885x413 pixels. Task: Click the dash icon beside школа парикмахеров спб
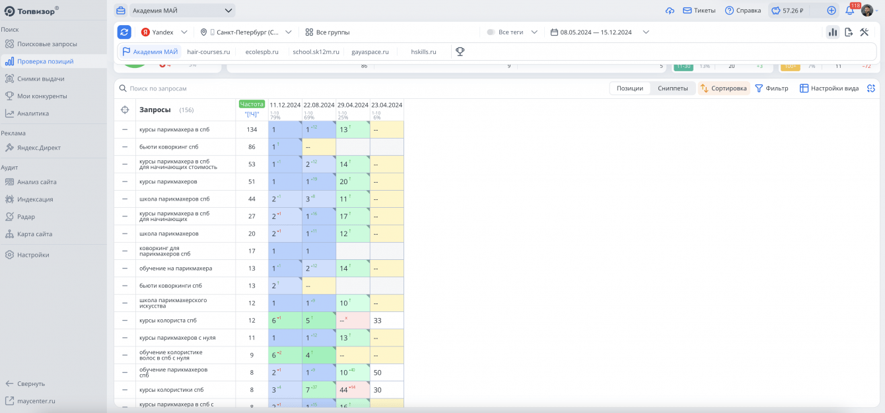point(125,199)
